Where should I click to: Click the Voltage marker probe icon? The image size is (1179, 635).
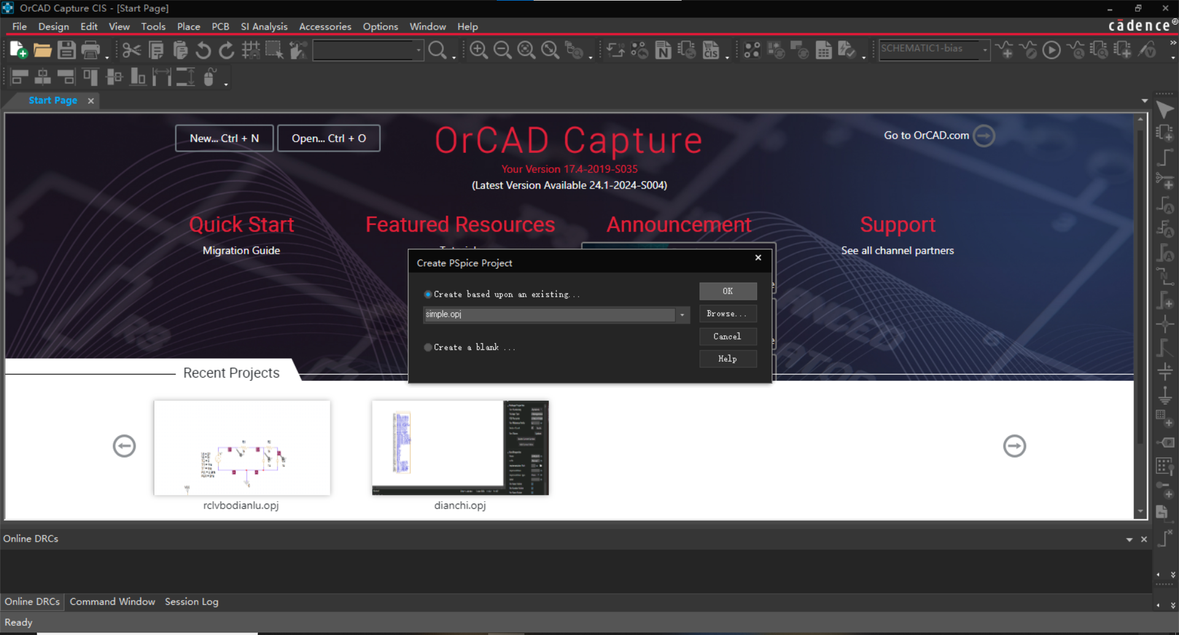click(1147, 50)
